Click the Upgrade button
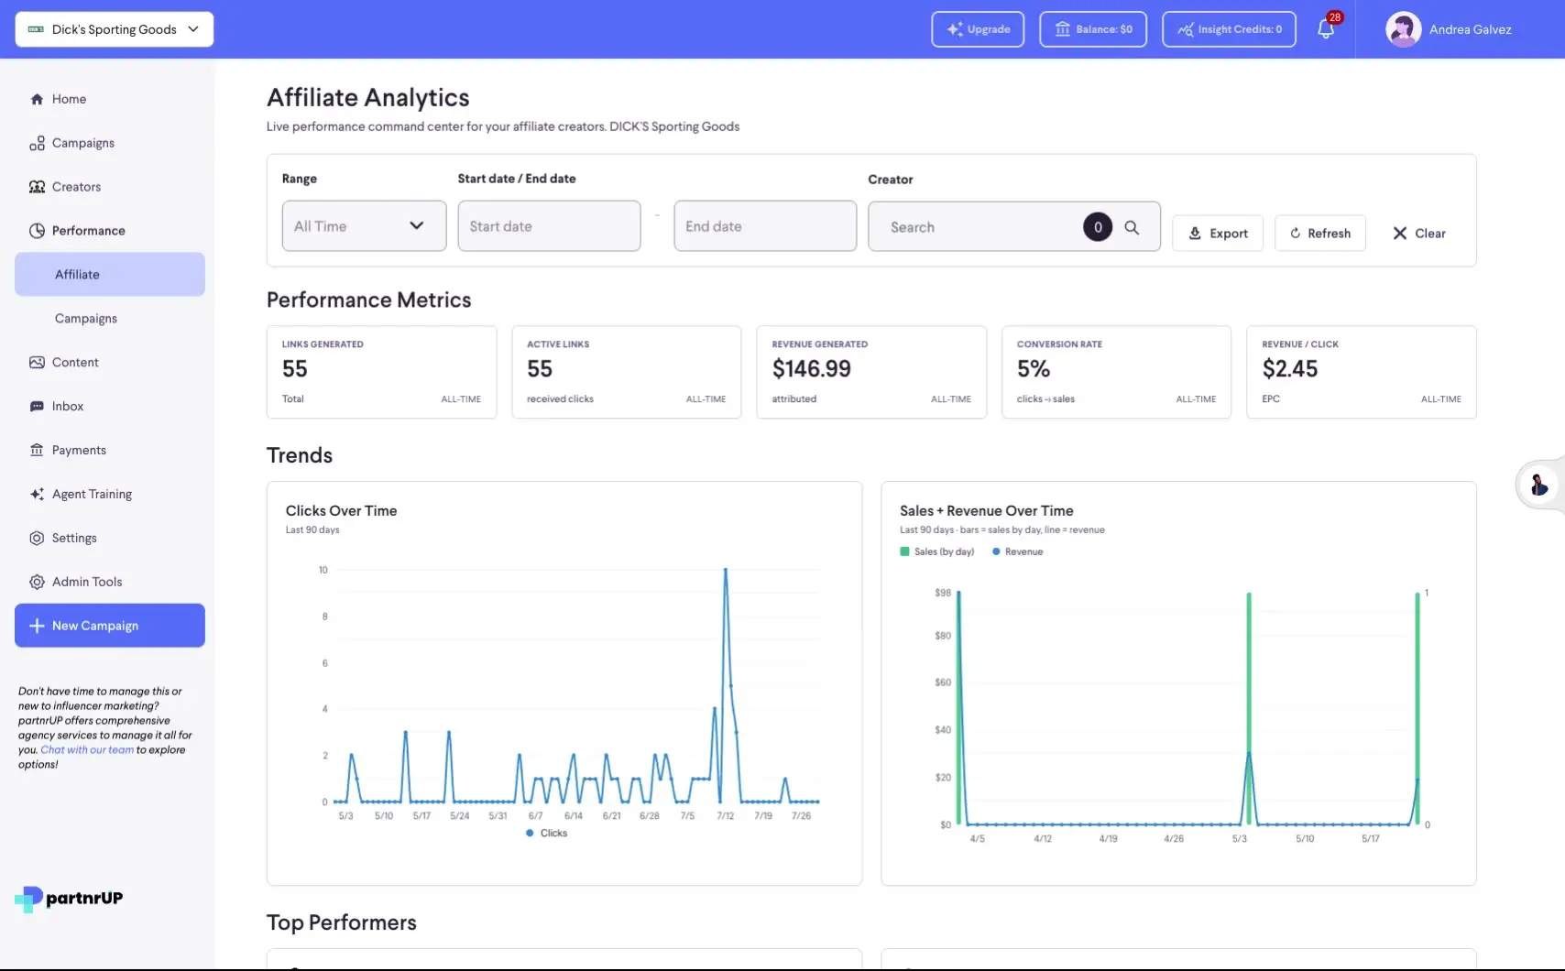This screenshot has height=971, width=1565. (978, 29)
